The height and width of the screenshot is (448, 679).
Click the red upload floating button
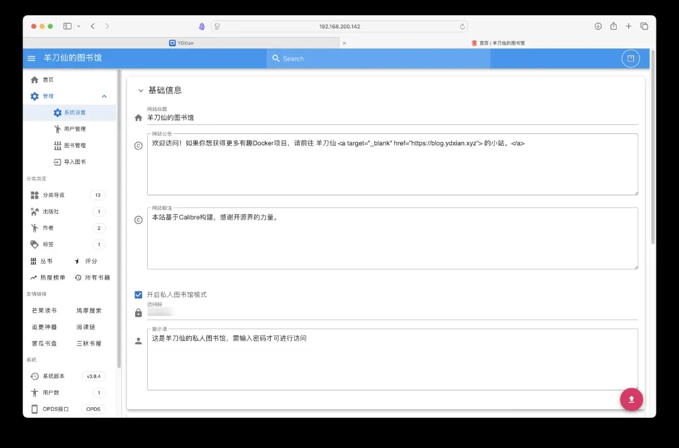[631, 399]
